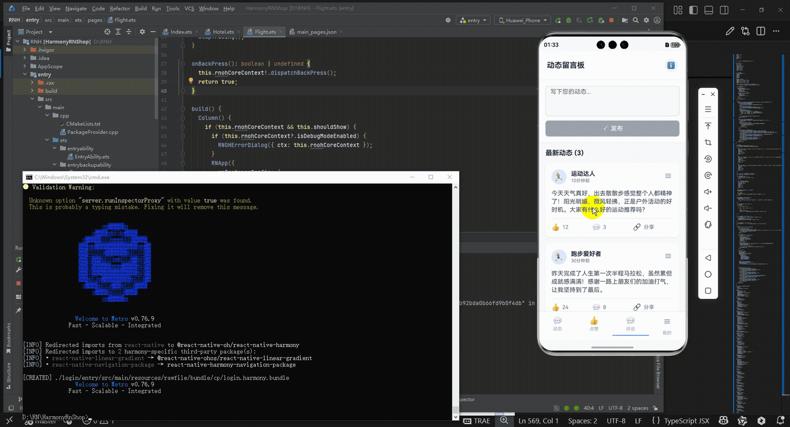
Task: Open comments on 跑步爱好者 post showing 8
Action: [x=599, y=307]
